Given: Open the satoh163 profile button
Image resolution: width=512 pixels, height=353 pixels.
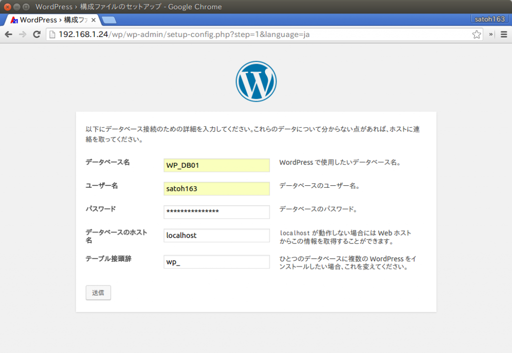Looking at the screenshot, I should [489, 19].
